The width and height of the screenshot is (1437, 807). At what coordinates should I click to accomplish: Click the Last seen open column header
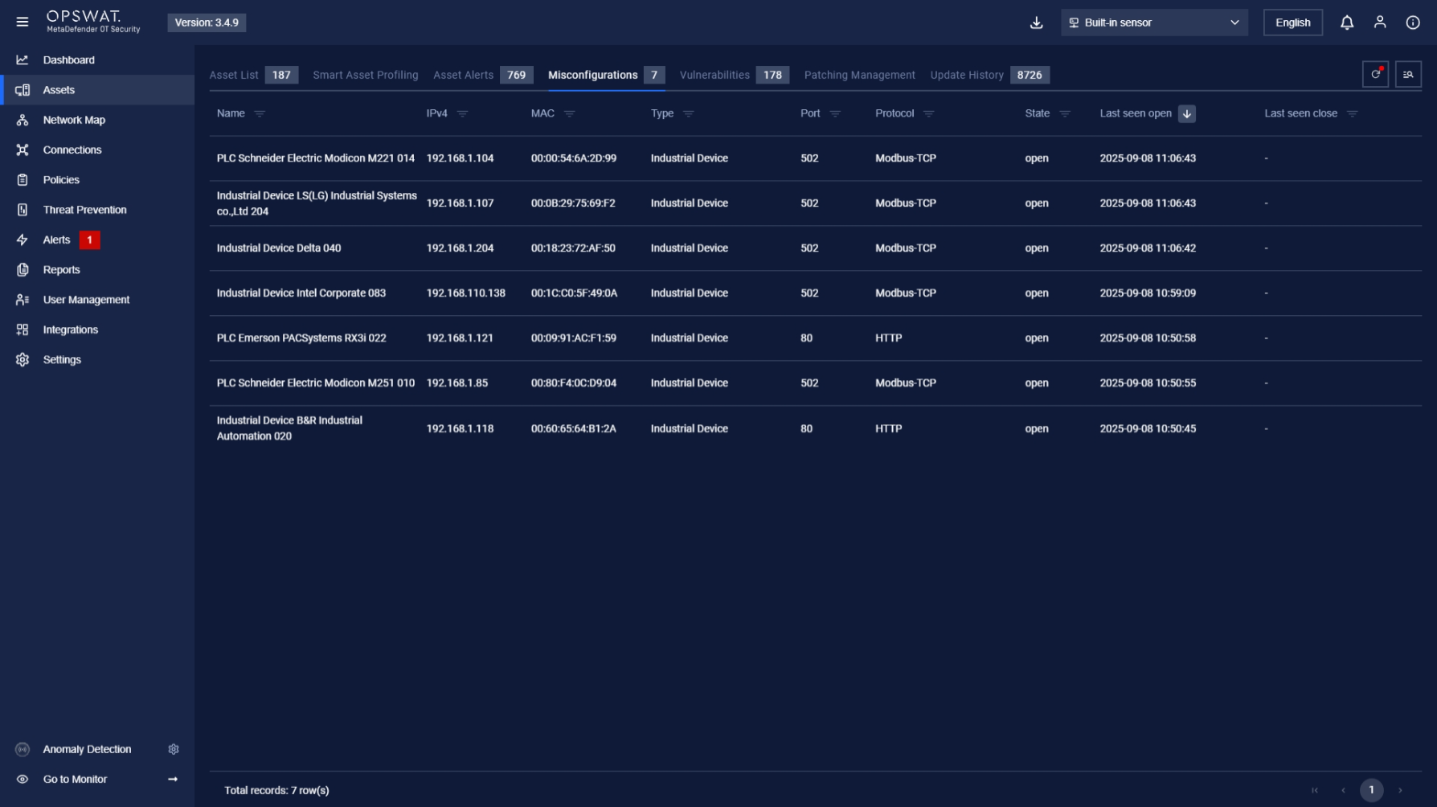click(1136, 113)
